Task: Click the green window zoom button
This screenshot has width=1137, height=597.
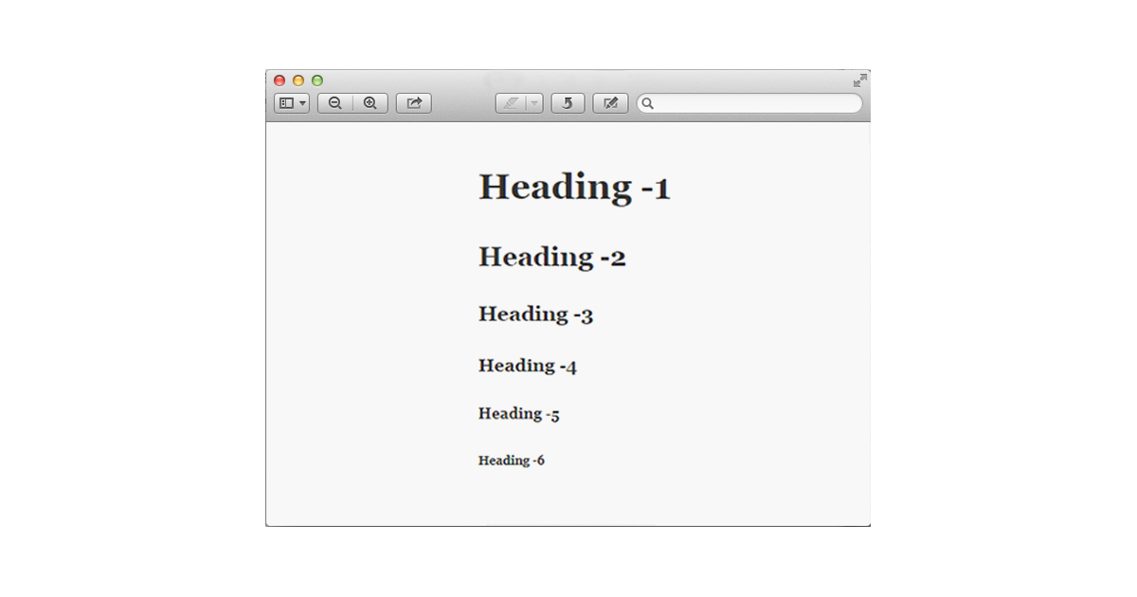Action: click(317, 81)
